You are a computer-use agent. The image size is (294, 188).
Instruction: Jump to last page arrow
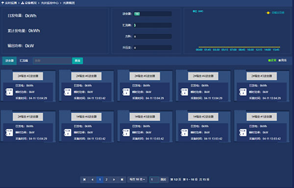point(122,180)
